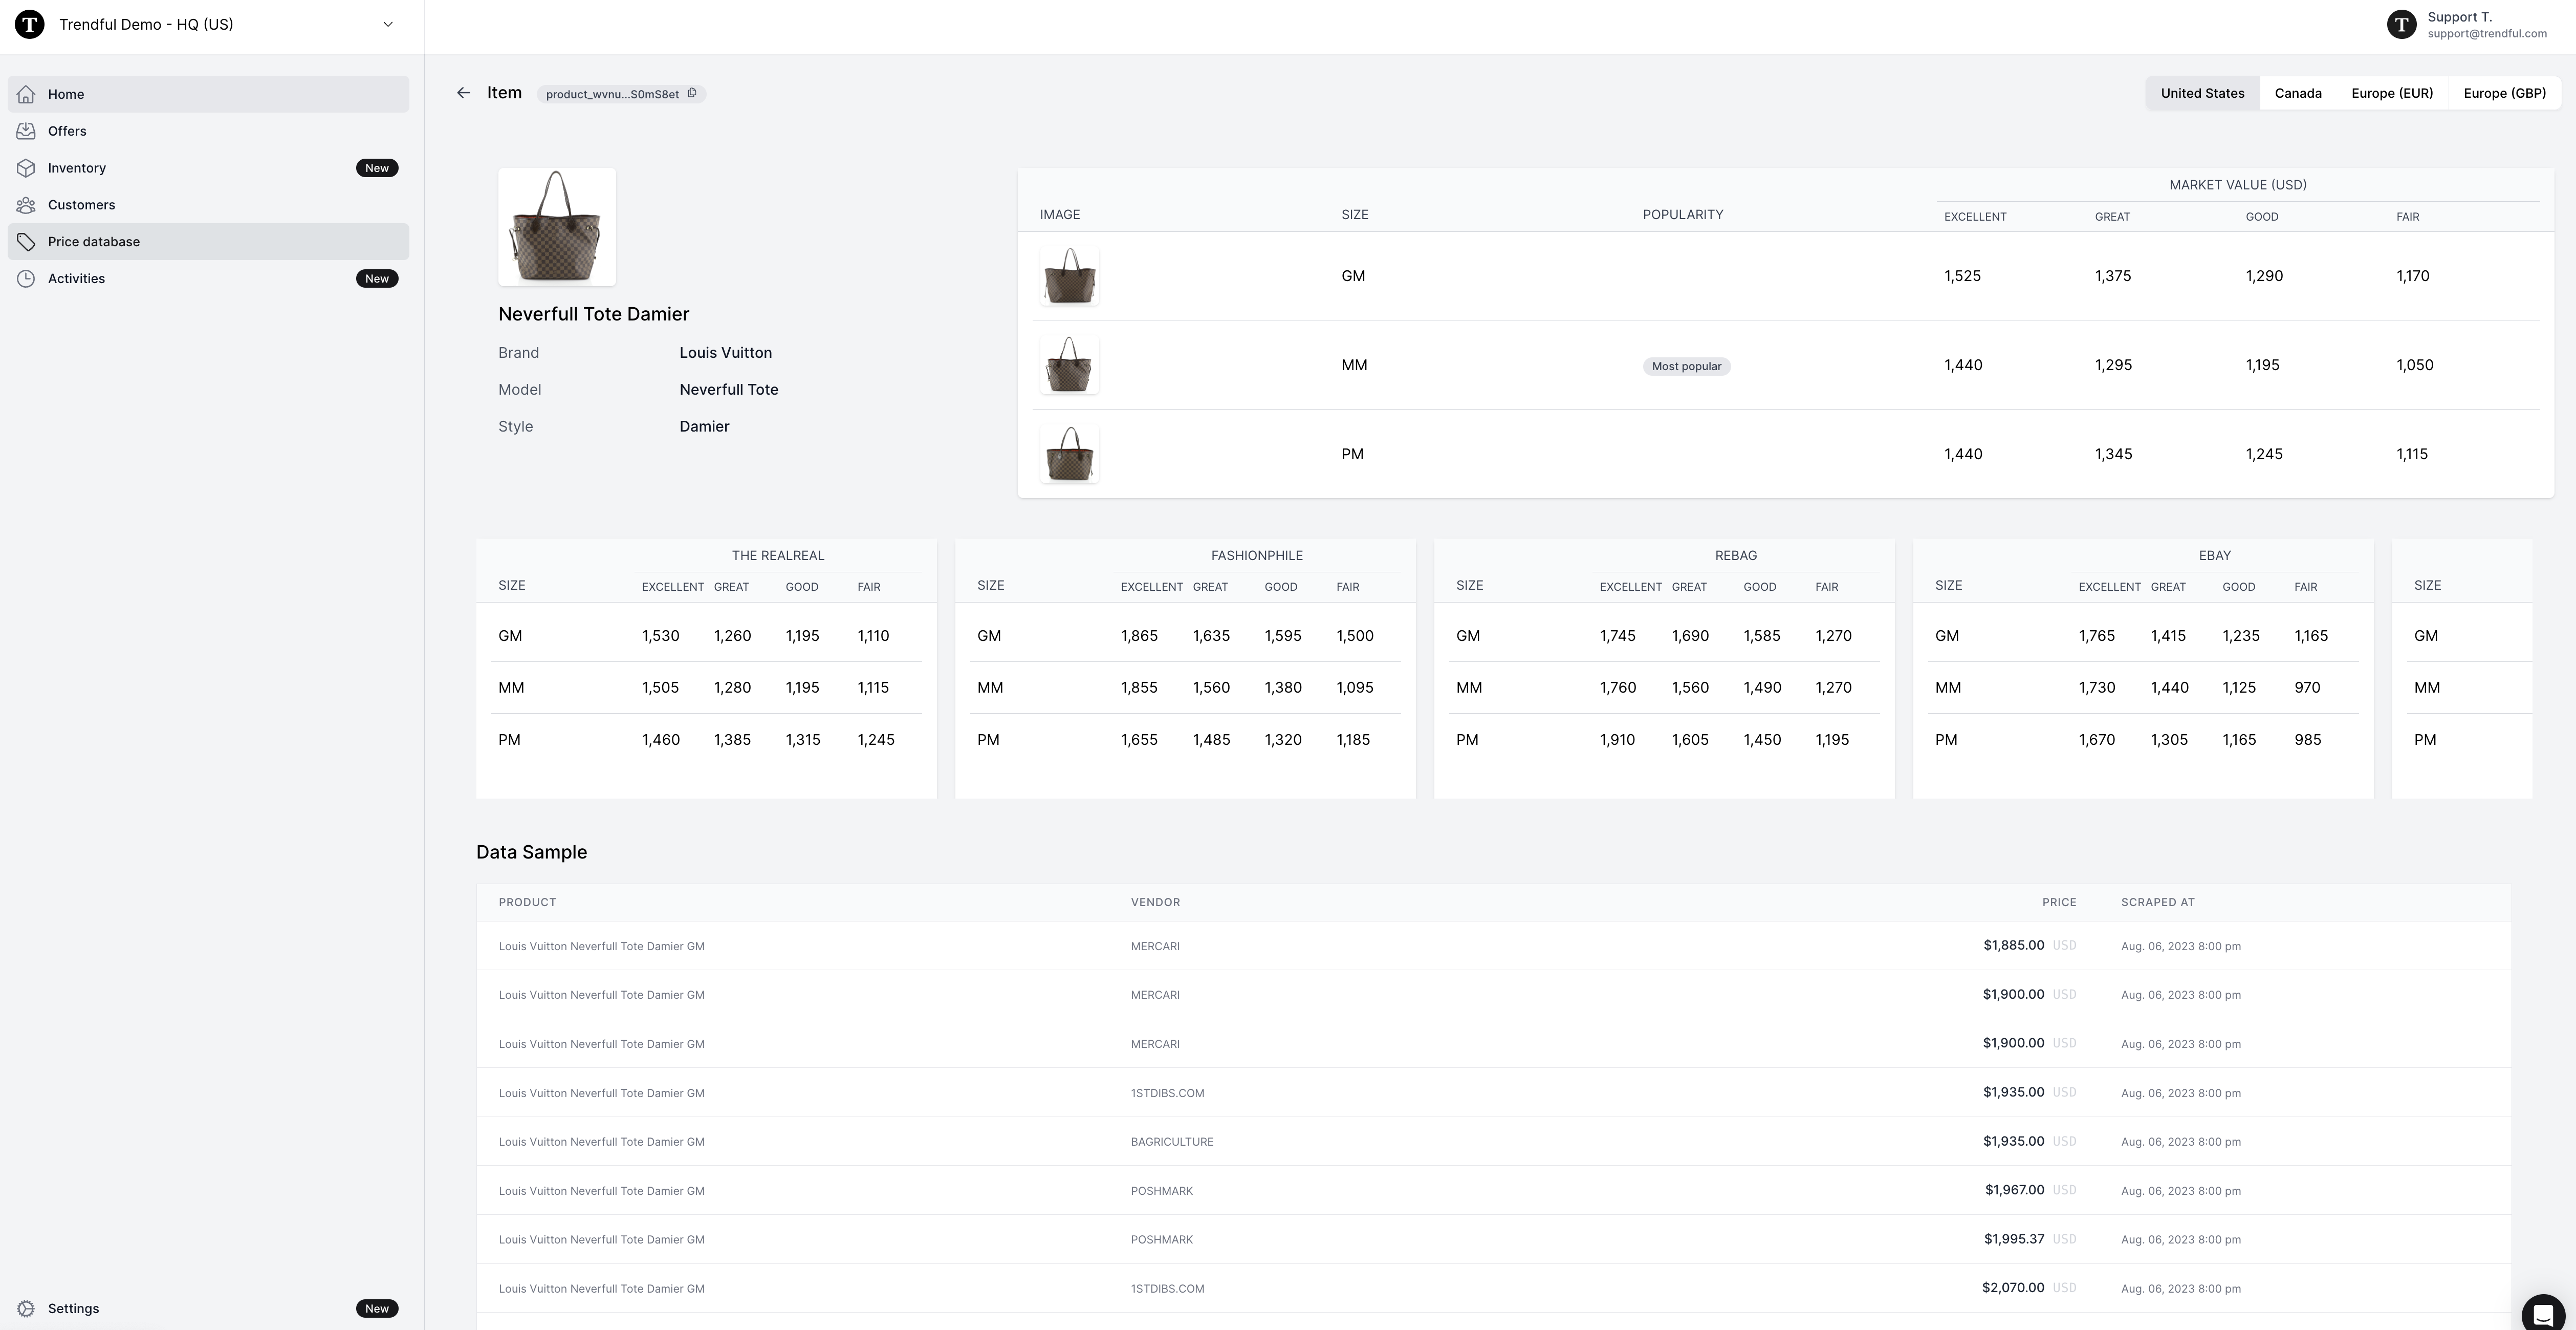Screen dimensions: 2576x1330
Task: Click the Neverfull Tote model value
Action: click(x=728, y=390)
